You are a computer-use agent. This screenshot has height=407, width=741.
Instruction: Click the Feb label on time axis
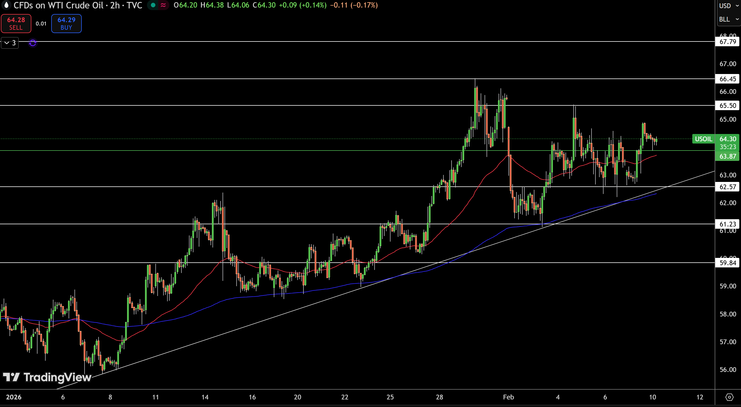click(x=508, y=397)
